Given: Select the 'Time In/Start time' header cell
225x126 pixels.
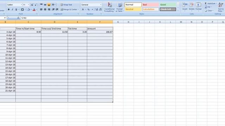Looking at the screenshot, I should 28,29.
